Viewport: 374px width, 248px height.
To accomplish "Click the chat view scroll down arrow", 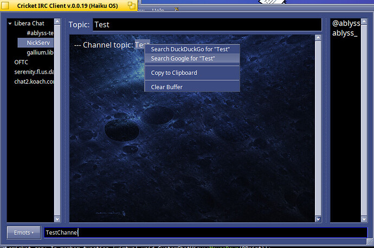I will pos(318,219).
